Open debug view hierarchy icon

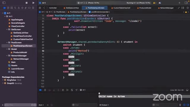pos(63,90)
